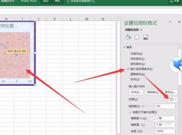Click the 联机(E)... button
The image size is (182, 135).
pos(170,92)
